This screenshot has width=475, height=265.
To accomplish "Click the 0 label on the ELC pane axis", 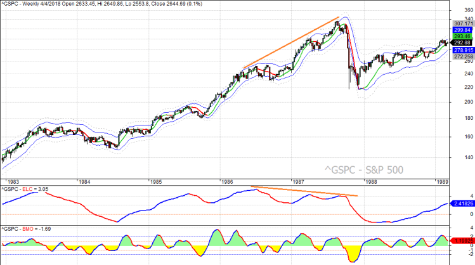I will click(x=471, y=214).
